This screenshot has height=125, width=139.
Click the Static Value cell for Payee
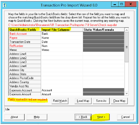click(x=104, y=38)
